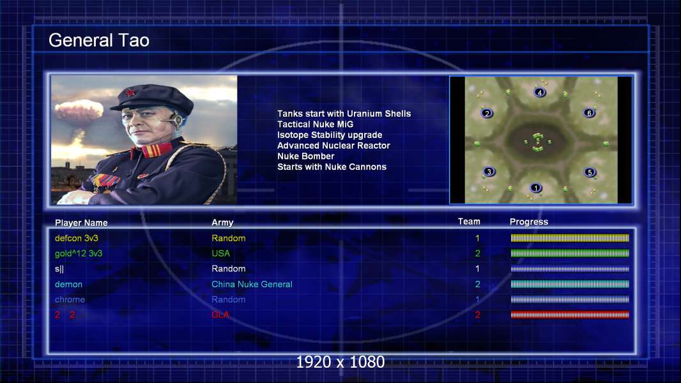681x383 pixels.
Task: Click the white progress bar of s||
Action: (x=570, y=269)
